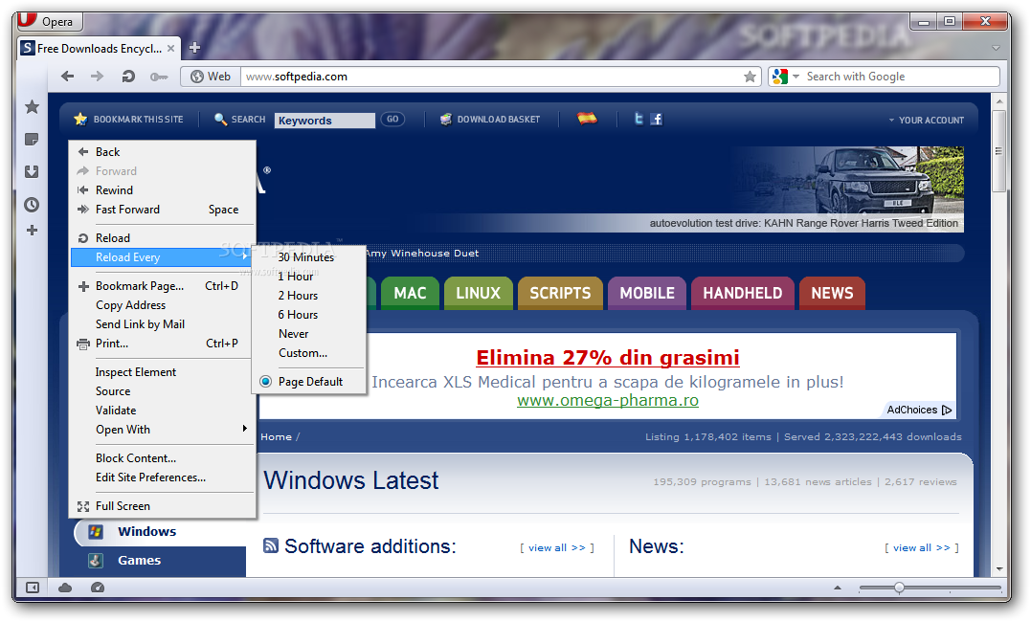Open the Bookmarks panel star in the sidebar
The height and width of the screenshot is (622, 1031).
[32, 106]
